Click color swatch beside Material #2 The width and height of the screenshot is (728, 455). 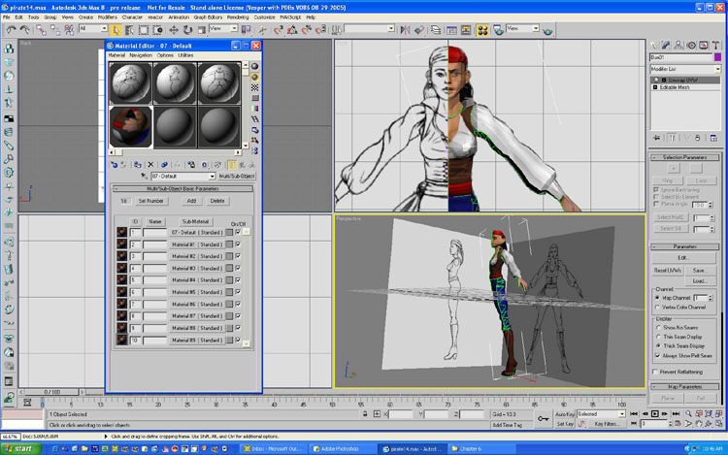tap(229, 256)
